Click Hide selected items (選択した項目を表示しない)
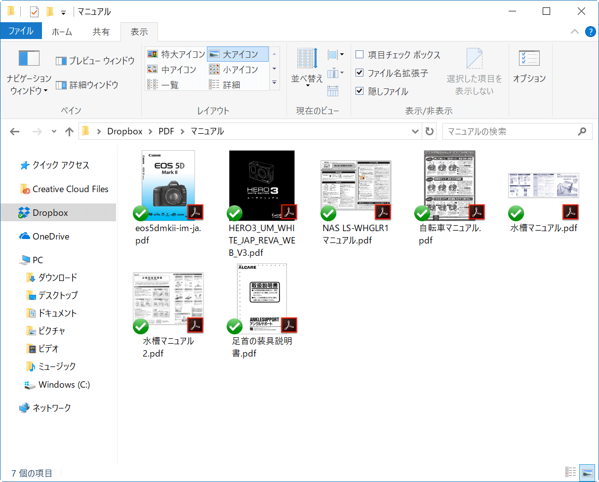This screenshot has height=482, width=599. click(475, 72)
